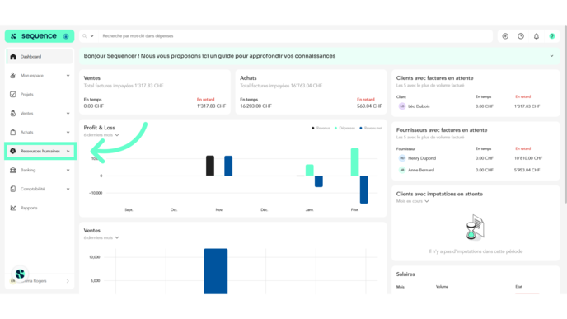This screenshot has width=567, height=319.
Task: Click the Achats shopping bag icon
Action: (13, 132)
